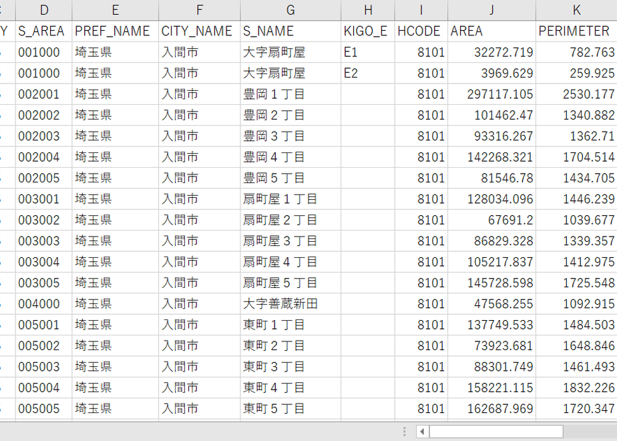
Task: Click the KIGO_E header cell
Action: (368, 31)
